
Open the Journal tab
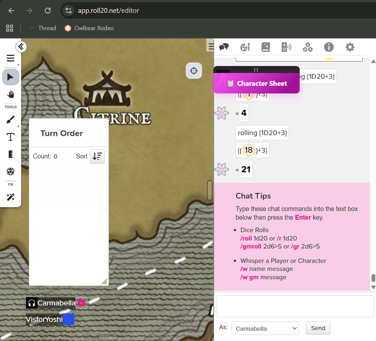point(266,47)
